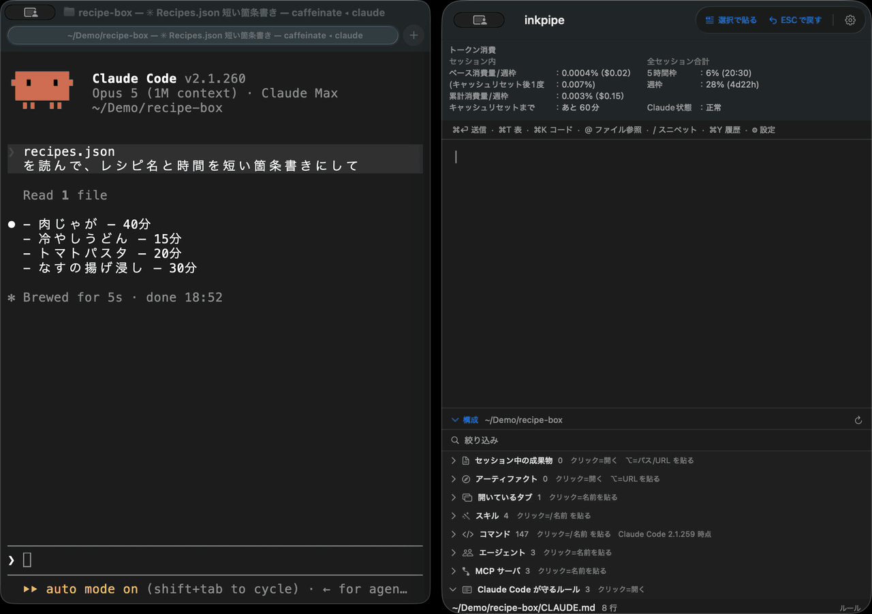Click the branch icon of MCP サーバ
Viewport: 872px width, 614px height.
pos(466,571)
